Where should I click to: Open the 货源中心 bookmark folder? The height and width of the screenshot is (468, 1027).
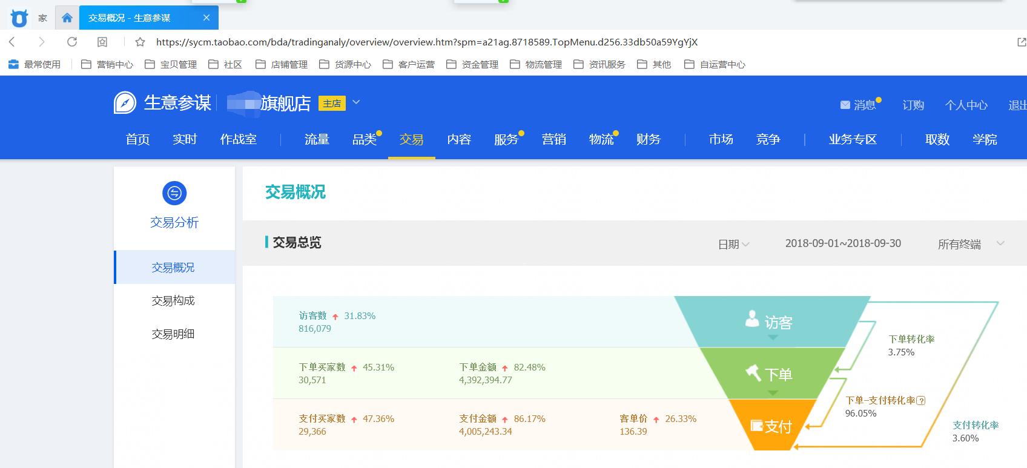pyautogui.click(x=345, y=64)
